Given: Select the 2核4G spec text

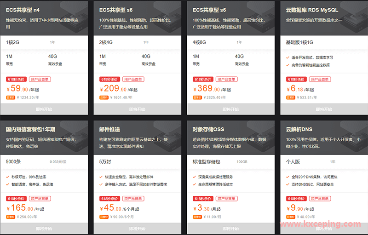Looking at the screenshot, I should [x=106, y=42].
